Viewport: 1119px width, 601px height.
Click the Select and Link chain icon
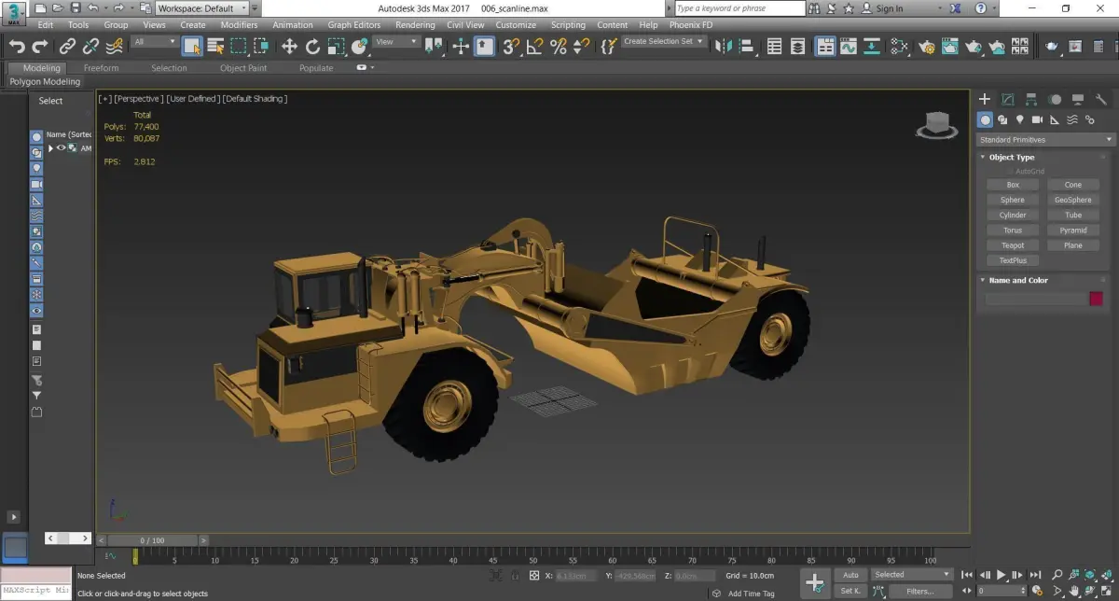(67, 47)
